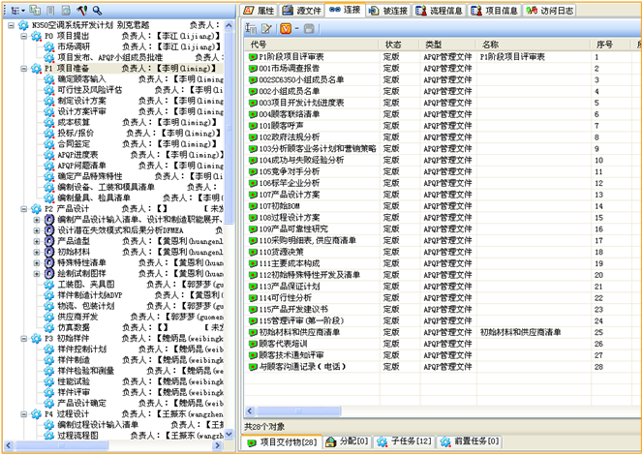Select the 分配[0] bottom tab
This screenshot has width=643, height=455.
347,441
